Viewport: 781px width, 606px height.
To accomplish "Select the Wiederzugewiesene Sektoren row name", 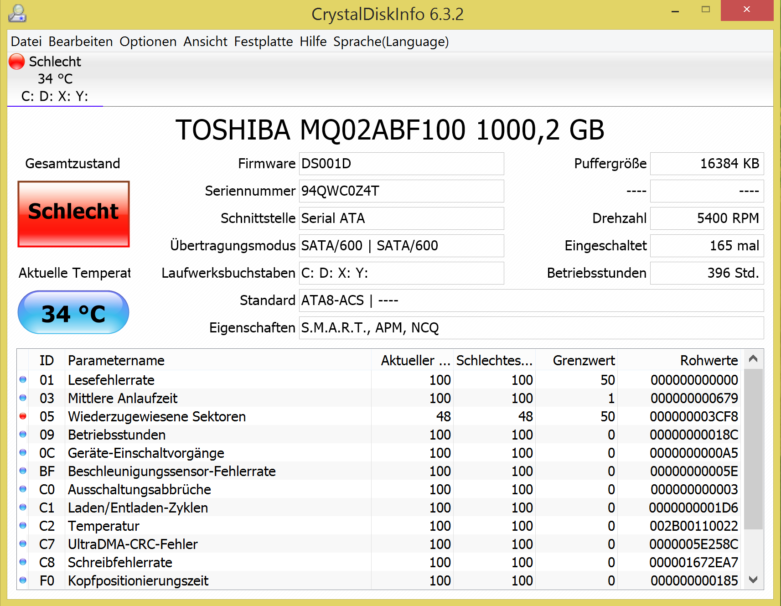I will [157, 416].
